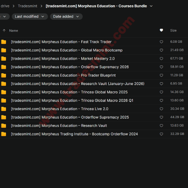Screen dimensions: 188x188
Task: Open the Orderflow Supremacy 2025 folder name
Action: pos(70,117)
